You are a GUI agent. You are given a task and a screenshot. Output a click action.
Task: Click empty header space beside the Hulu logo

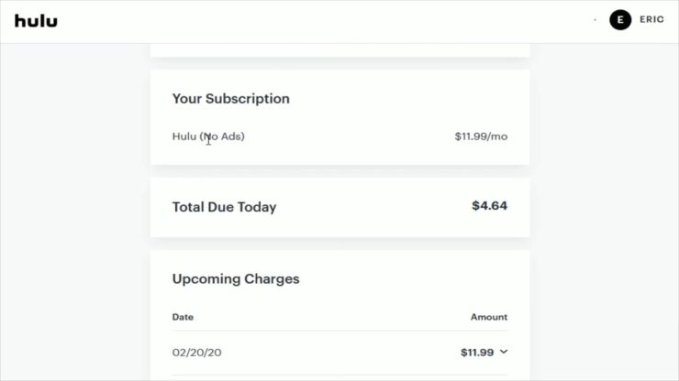pyautogui.click(x=303, y=21)
